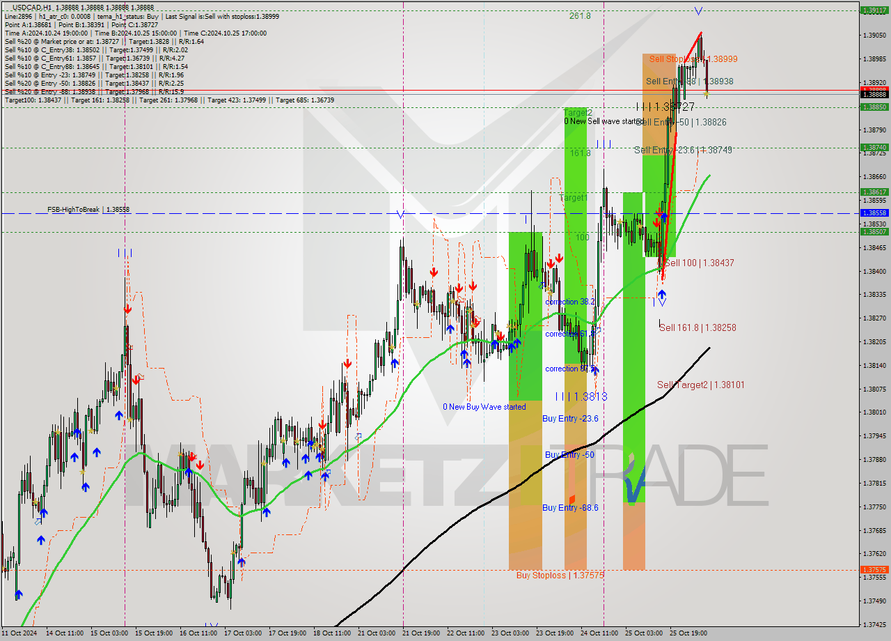Click the green 1.38740 price axis tag
The height and width of the screenshot is (641, 891).
[874, 147]
